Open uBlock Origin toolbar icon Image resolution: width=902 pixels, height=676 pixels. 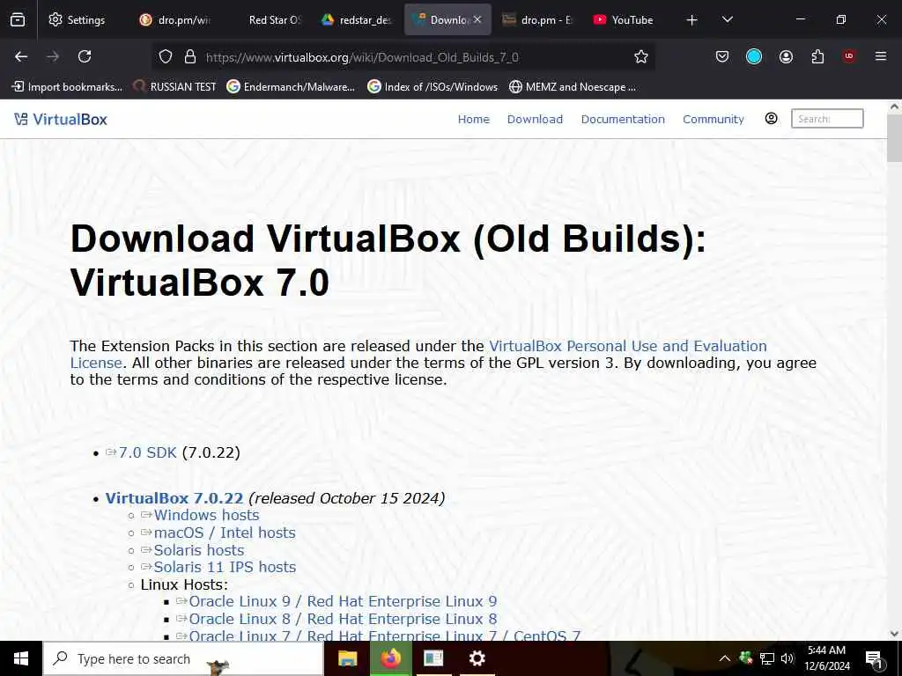pyautogui.click(x=849, y=56)
